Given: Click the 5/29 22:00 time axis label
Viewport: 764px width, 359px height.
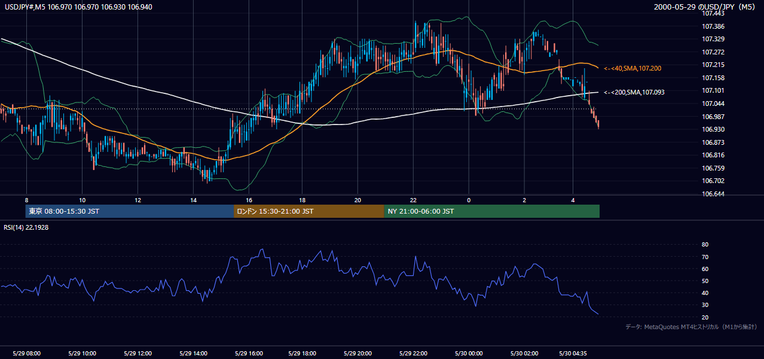Looking at the screenshot, I should point(413,354).
